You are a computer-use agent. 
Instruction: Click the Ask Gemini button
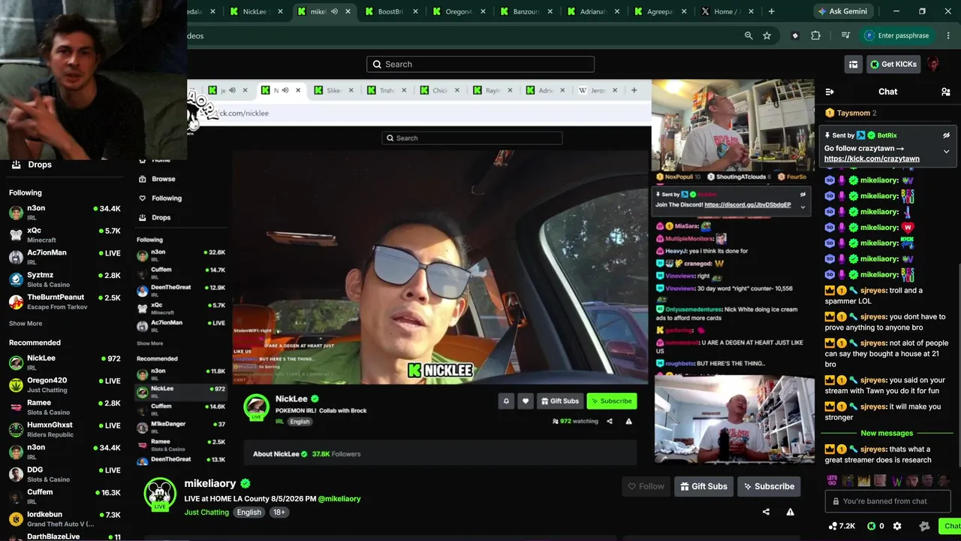(843, 11)
